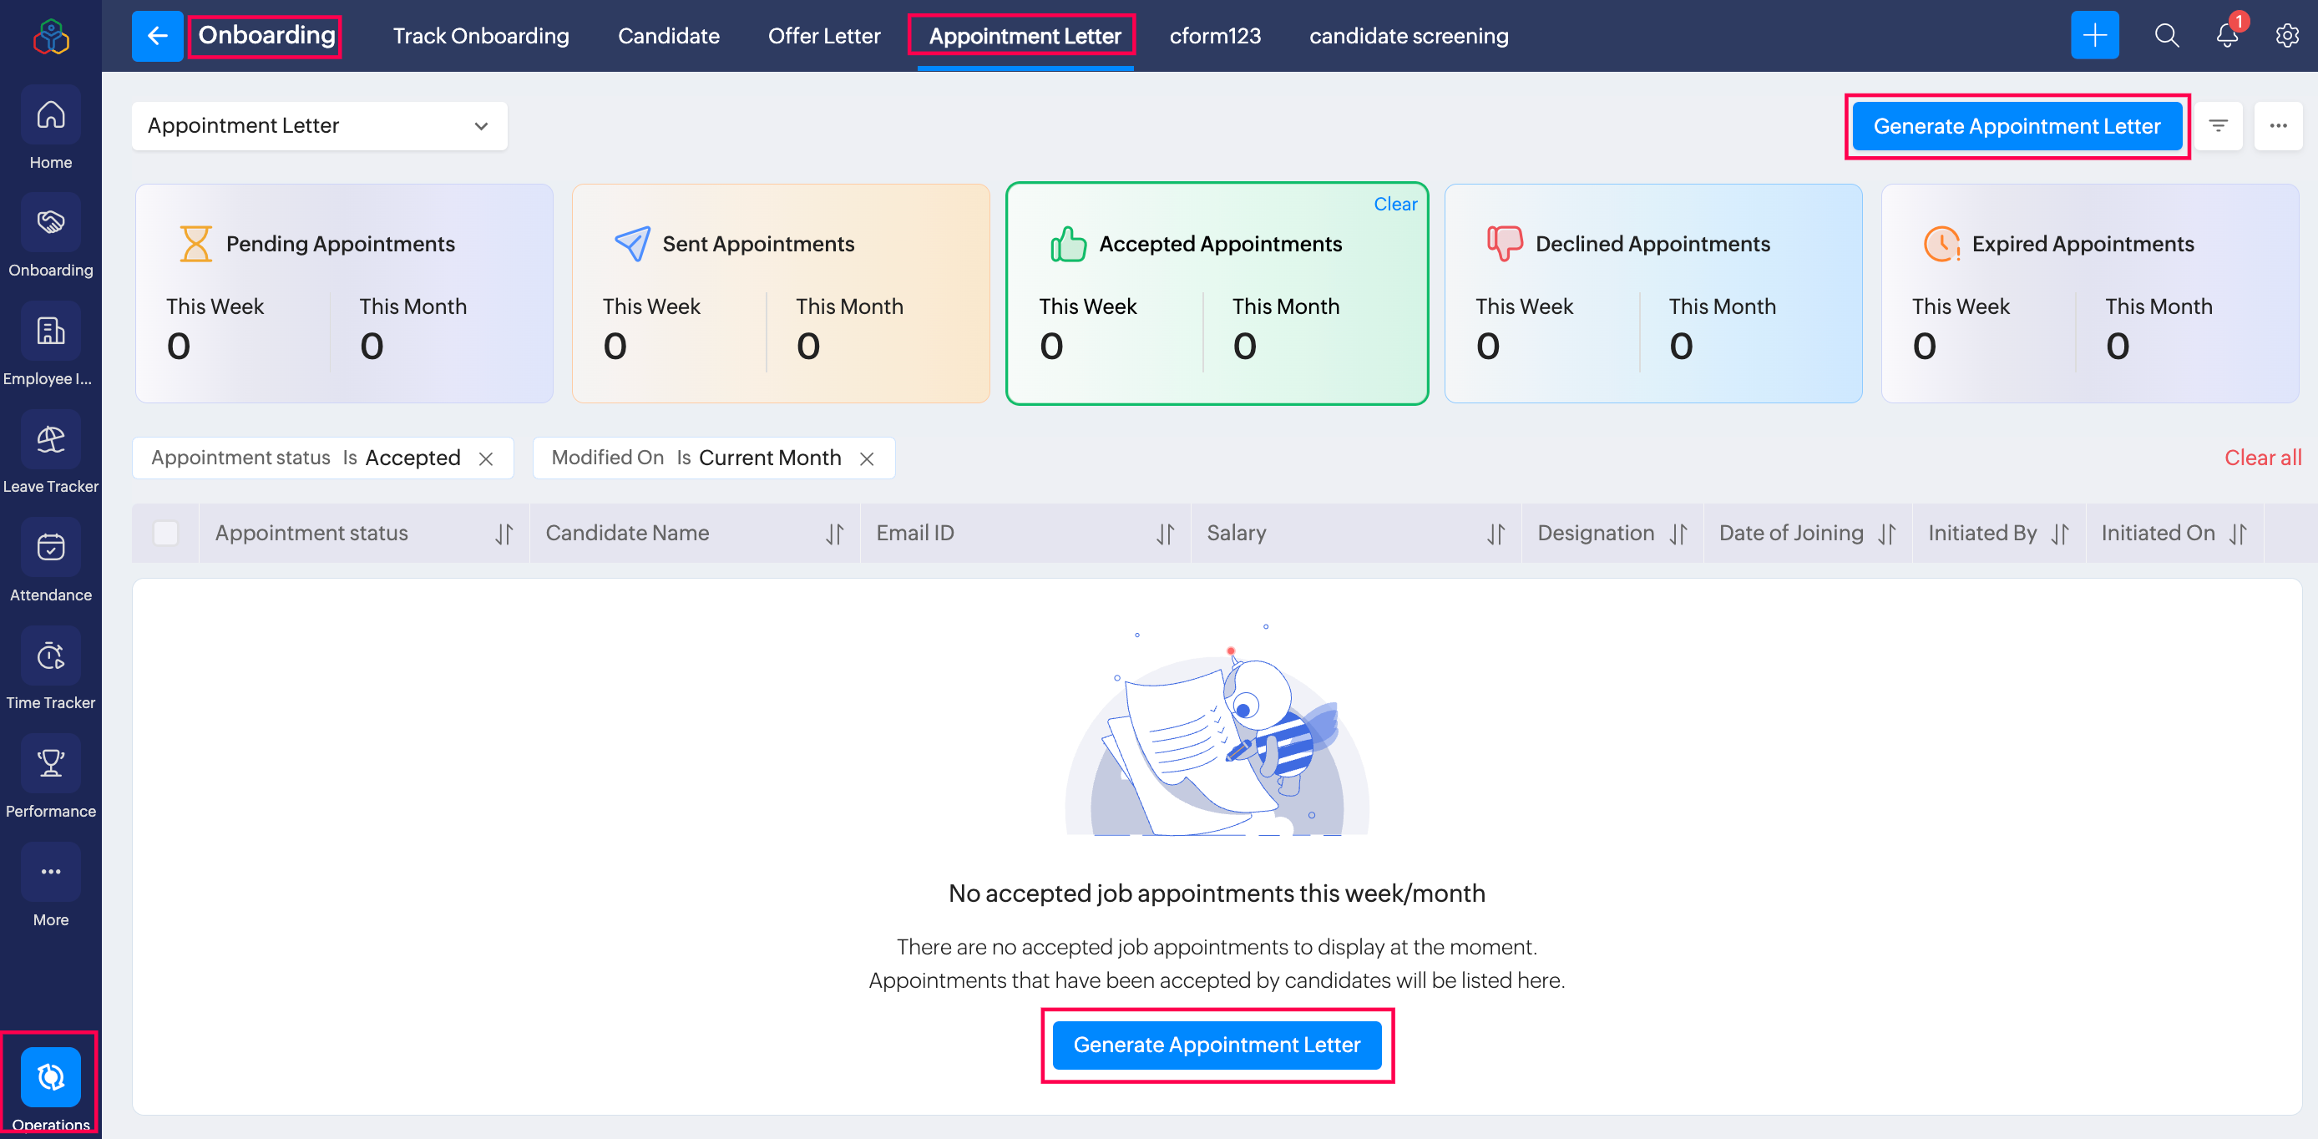Open the Performance trophy icon
Viewport: 2318px width, 1139px height.
[x=50, y=765]
